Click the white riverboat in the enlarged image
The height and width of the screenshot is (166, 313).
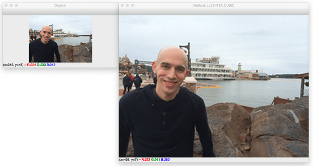click(211, 69)
